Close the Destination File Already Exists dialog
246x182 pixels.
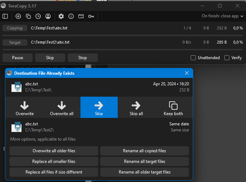[187, 73]
